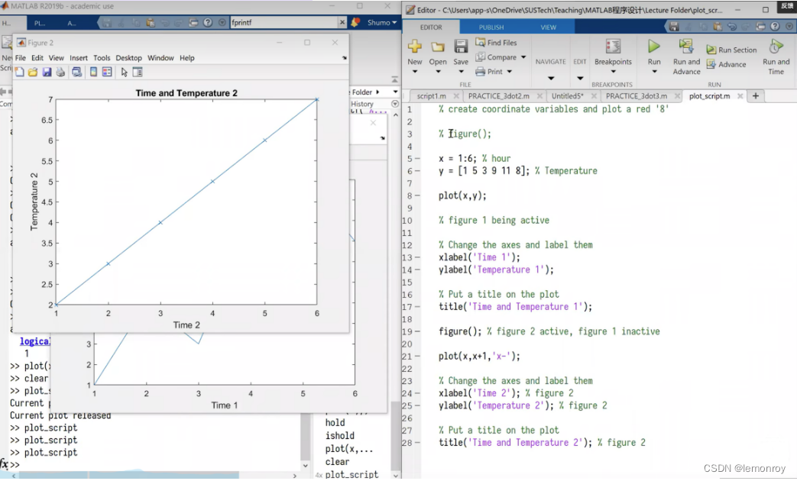Viewport: 797px width, 481px height.
Task: Close the plot_script.m editor tab
Action: tap(740, 96)
